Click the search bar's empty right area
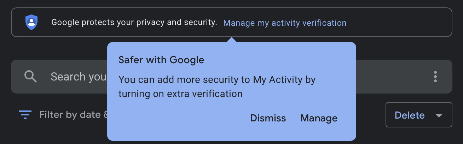The height and width of the screenshot is (144, 463). [389, 77]
